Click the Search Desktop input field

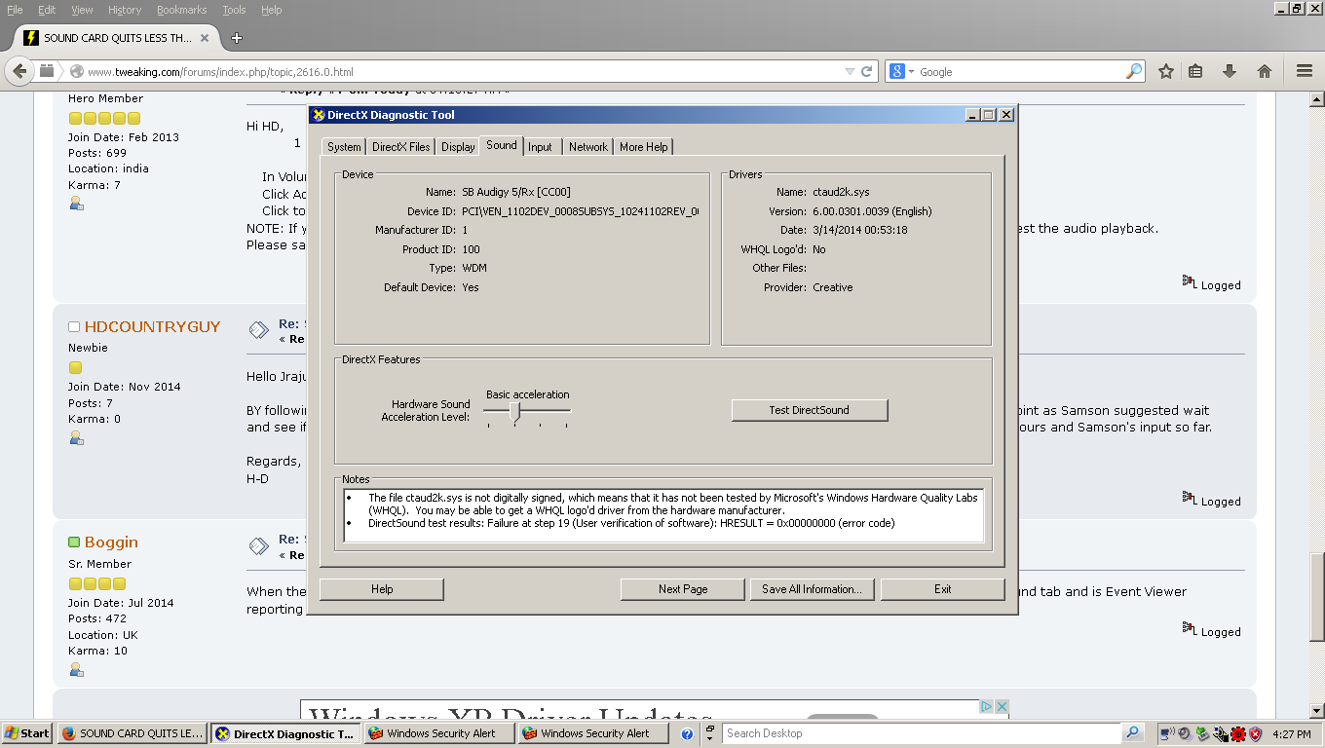pos(921,733)
